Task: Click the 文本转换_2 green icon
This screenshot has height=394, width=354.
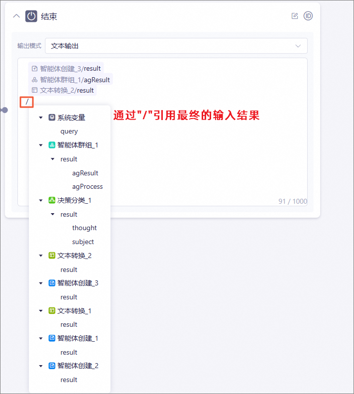Action: pyautogui.click(x=52, y=256)
